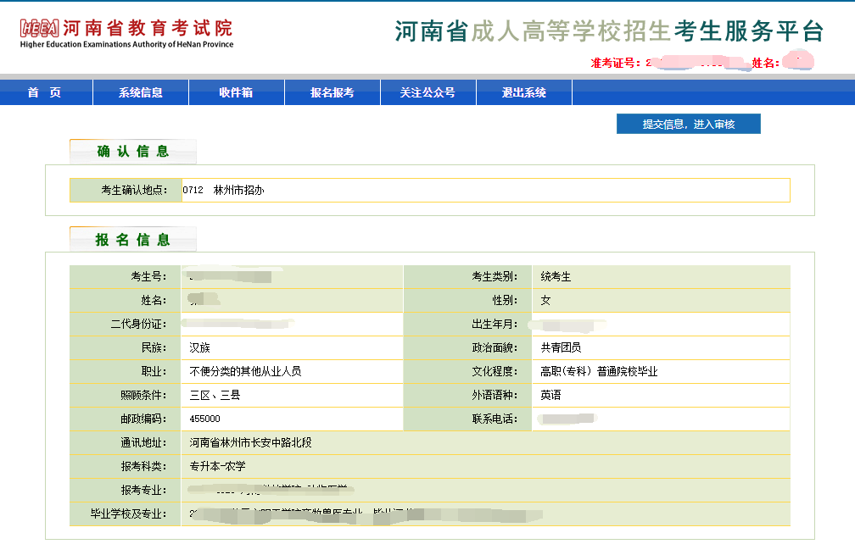Click the 职业 label
Screen dimensions: 855x544
[x=154, y=371]
